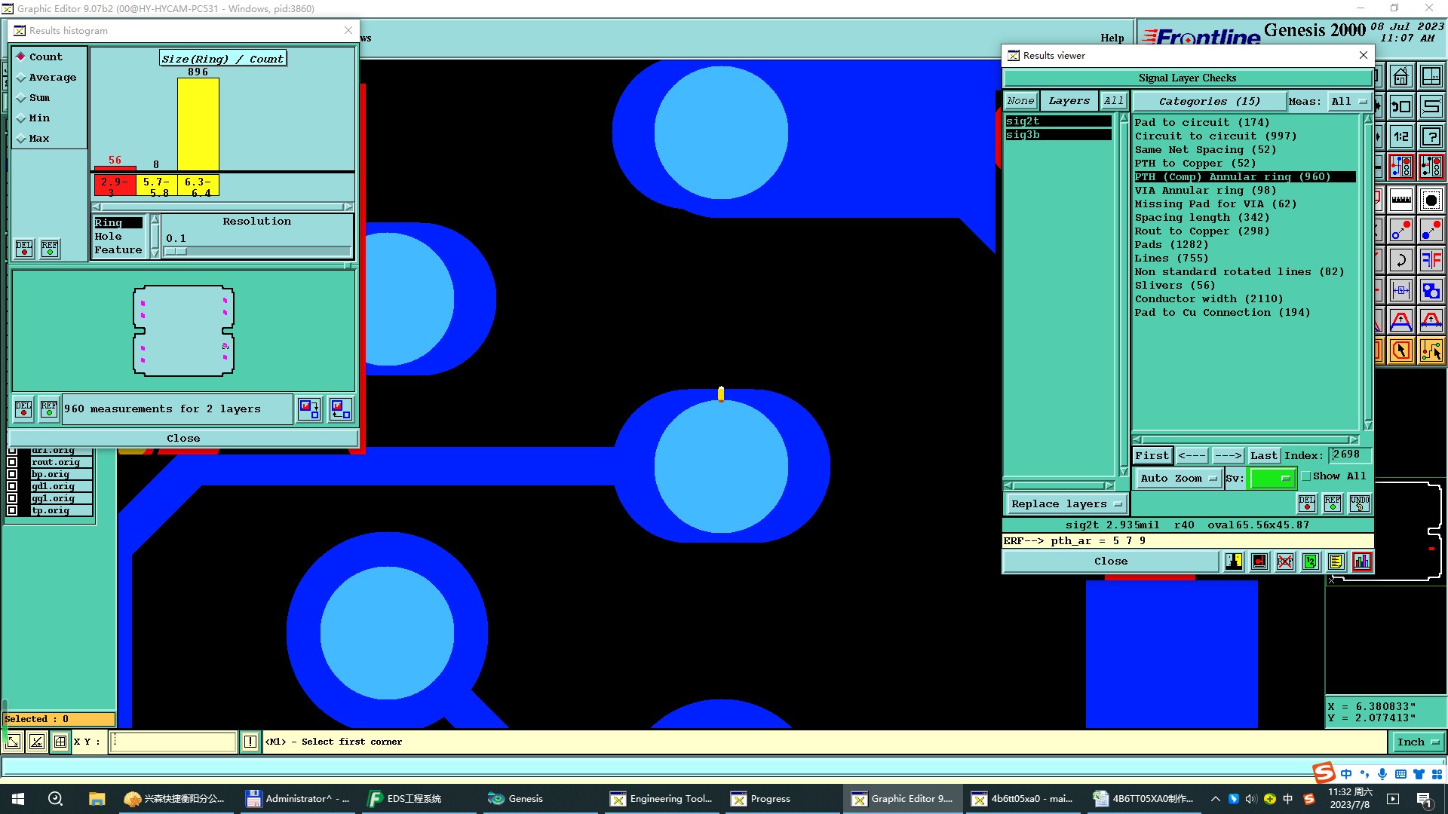Click the None layer filter tab
Image resolution: width=1448 pixels, height=814 pixels.
pyautogui.click(x=1020, y=100)
